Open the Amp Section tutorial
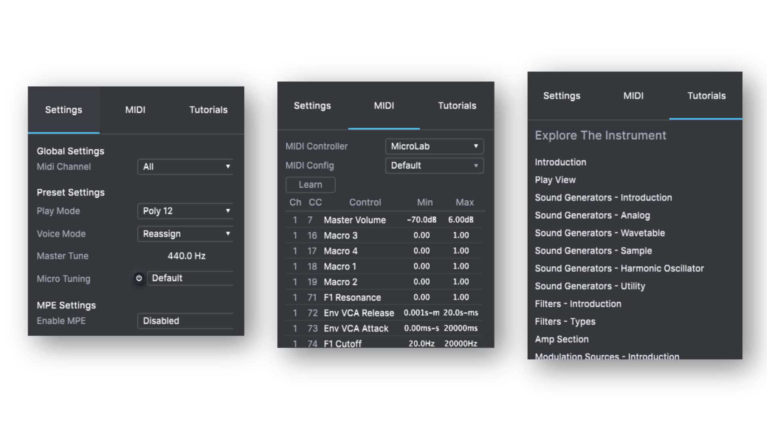Screen dimensions: 767x431 [562, 339]
